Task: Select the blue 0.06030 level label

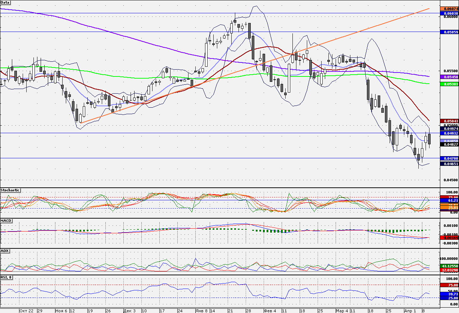Action: (x=449, y=14)
